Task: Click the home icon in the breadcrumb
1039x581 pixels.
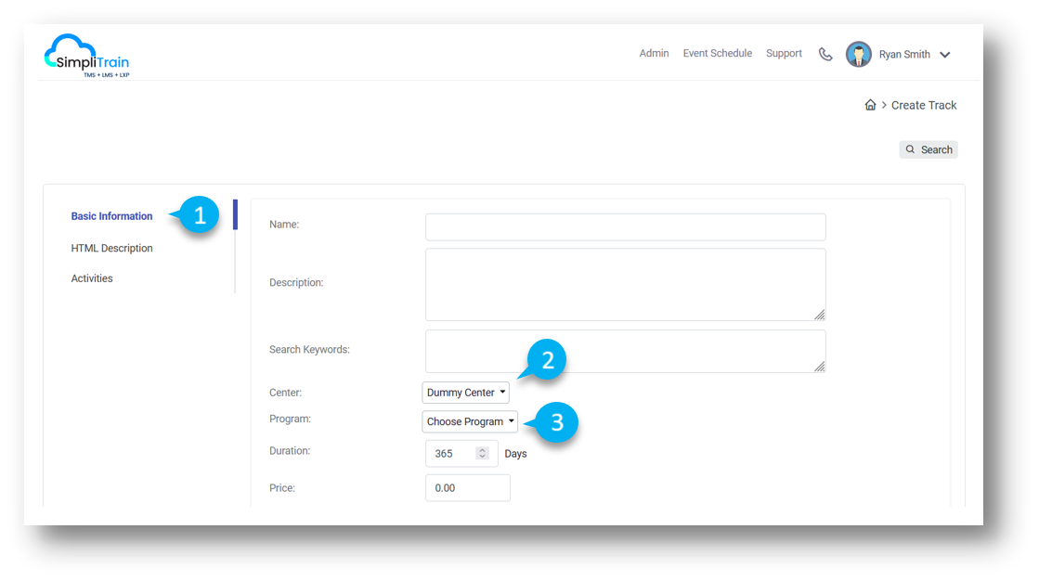Action: (x=870, y=105)
